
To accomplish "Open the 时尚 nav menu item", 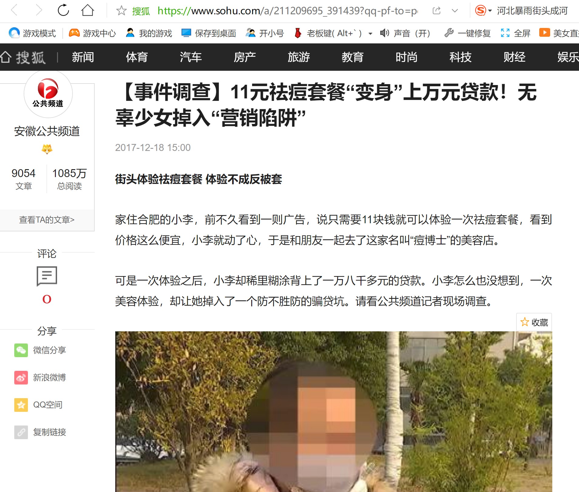I will 407,57.
